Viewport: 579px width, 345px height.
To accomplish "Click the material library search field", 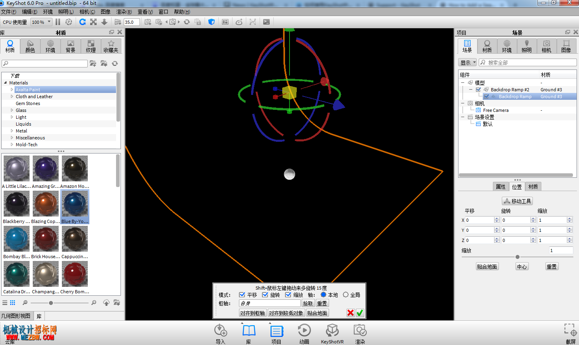I will point(44,63).
